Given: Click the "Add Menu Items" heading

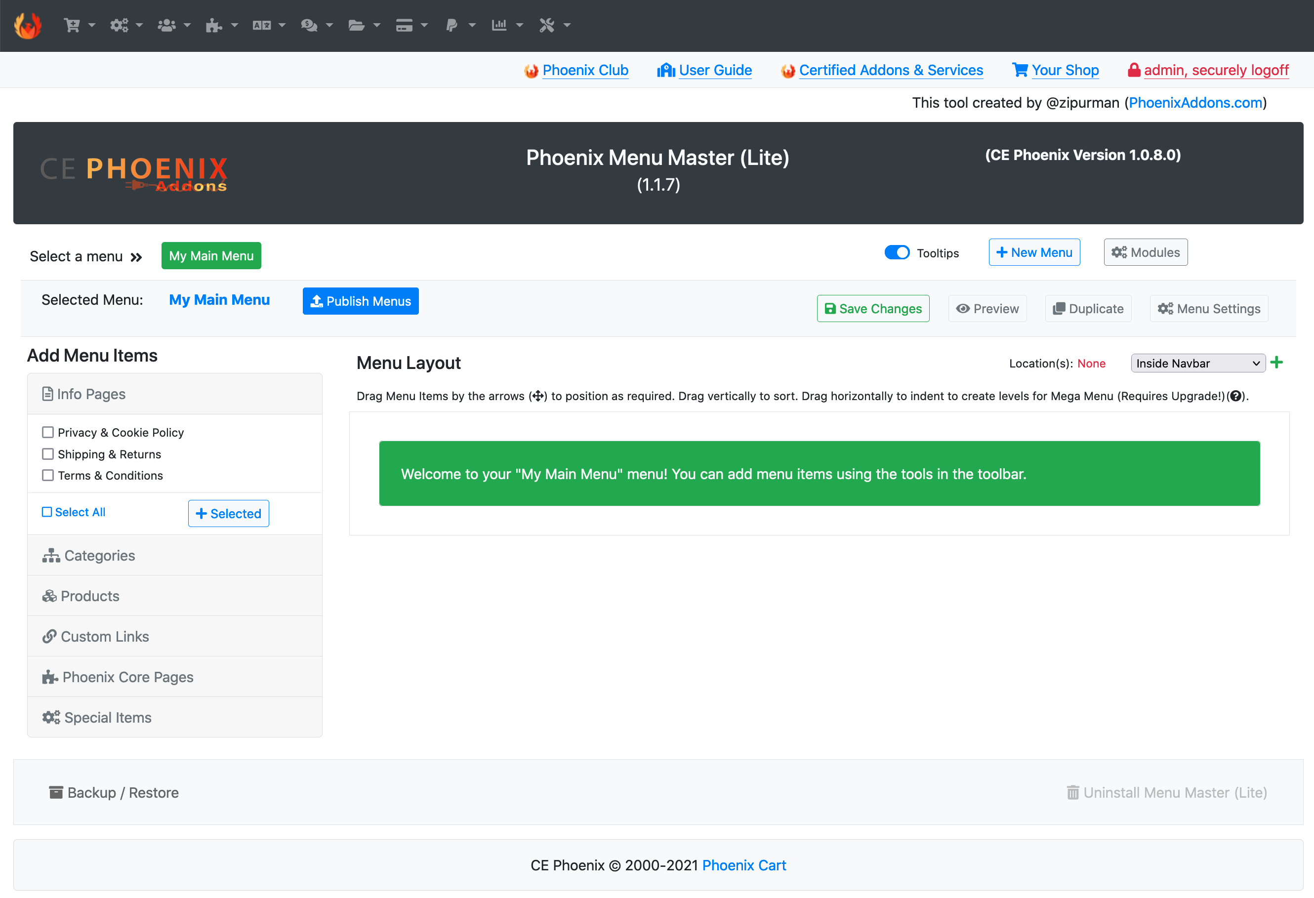Looking at the screenshot, I should (x=92, y=355).
